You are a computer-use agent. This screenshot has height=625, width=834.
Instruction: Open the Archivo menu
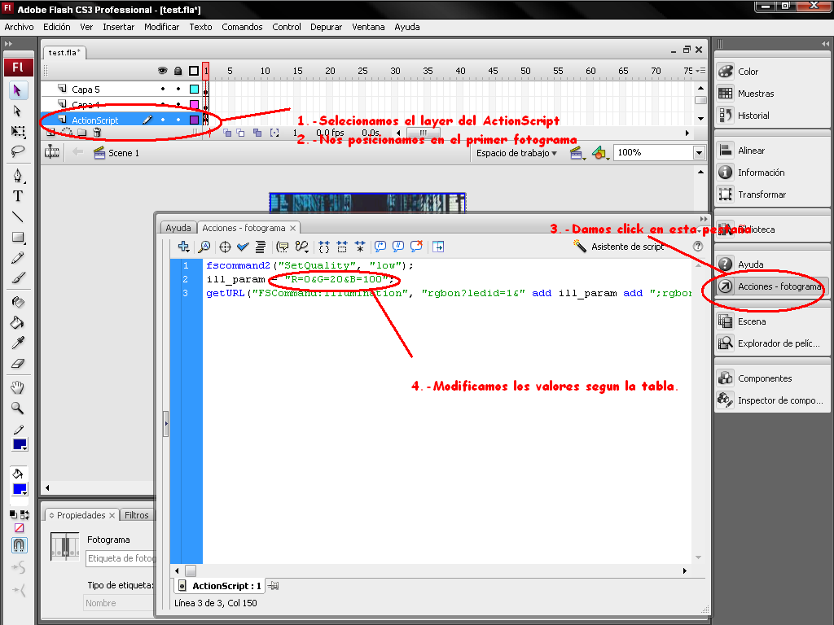(x=20, y=27)
